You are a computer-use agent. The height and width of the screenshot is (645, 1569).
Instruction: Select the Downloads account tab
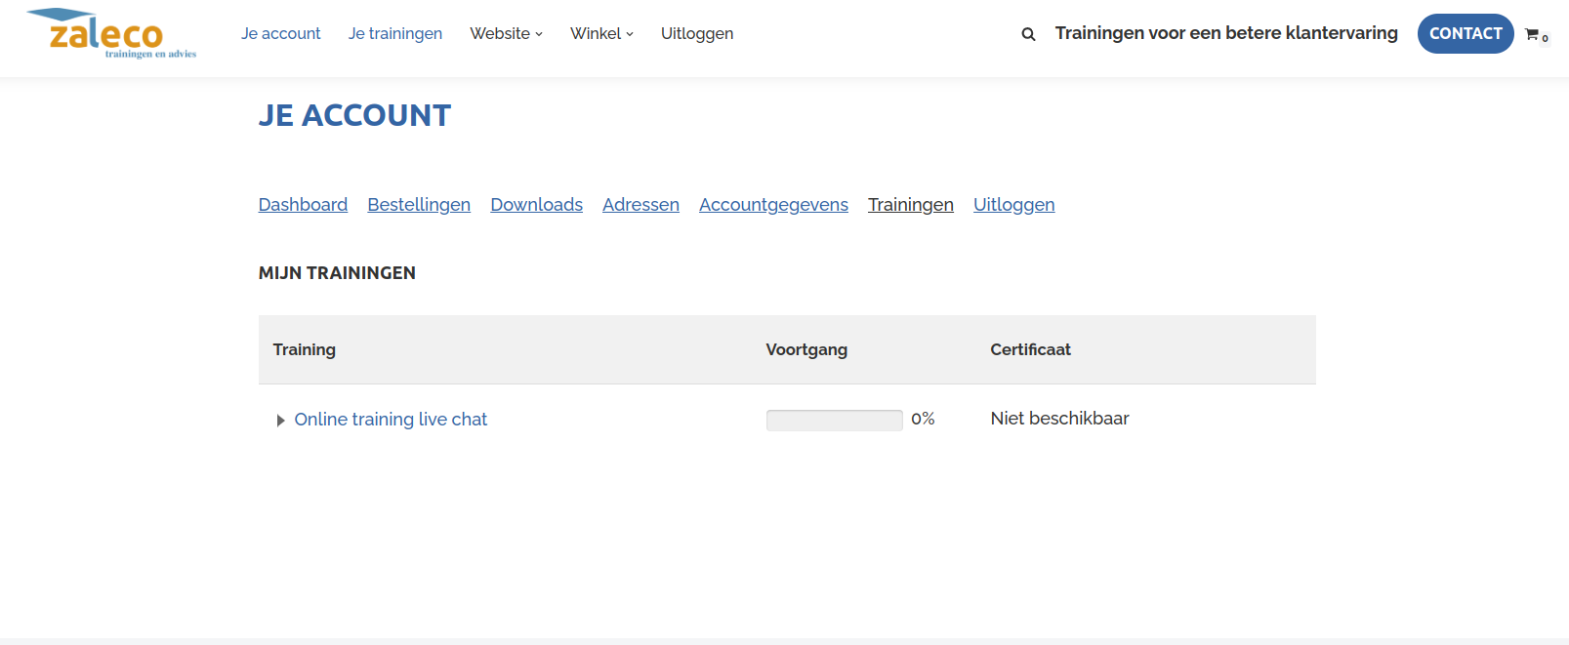click(536, 205)
